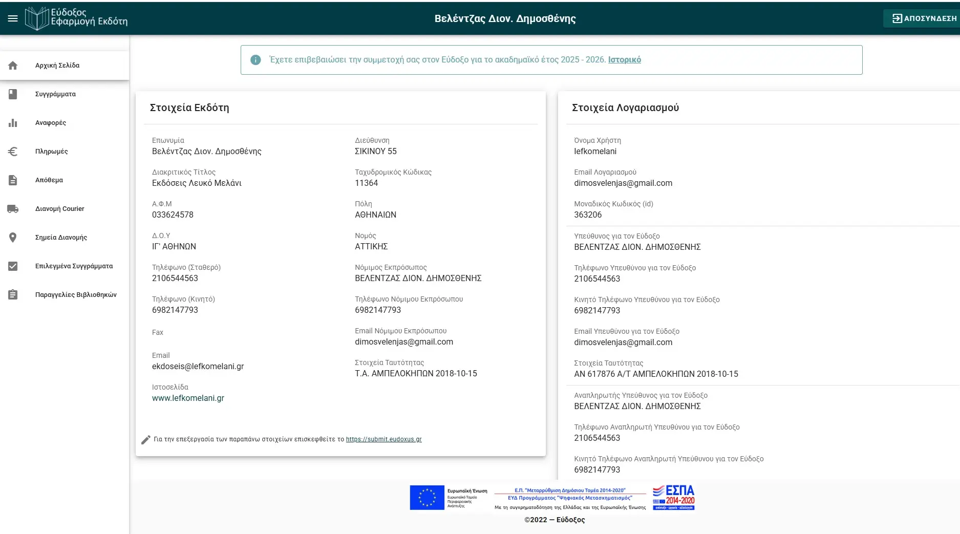The height and width of the screenshot is (534, 960).
Task: Click the Στοιχεία Εκδότη card heading
Action: [189, 108]
